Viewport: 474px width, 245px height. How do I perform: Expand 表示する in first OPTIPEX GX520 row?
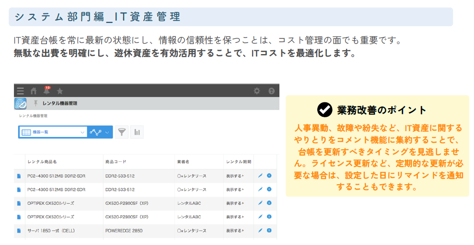[235, 203]
